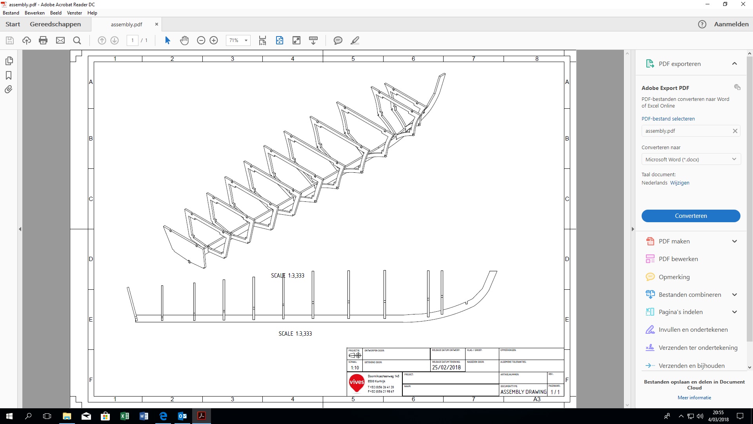This screenshot has height=424, width=753.
Task: Collapse the PDF exporteren section
Action: click(735, 64)
